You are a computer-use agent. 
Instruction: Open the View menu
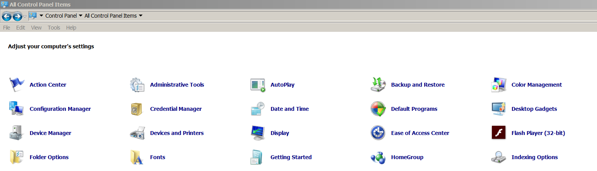[36, 28]
